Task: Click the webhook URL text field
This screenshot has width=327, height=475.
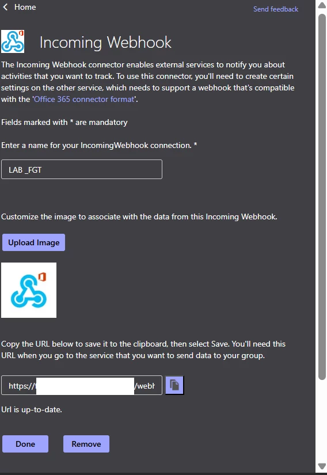Action: [82, 385]
